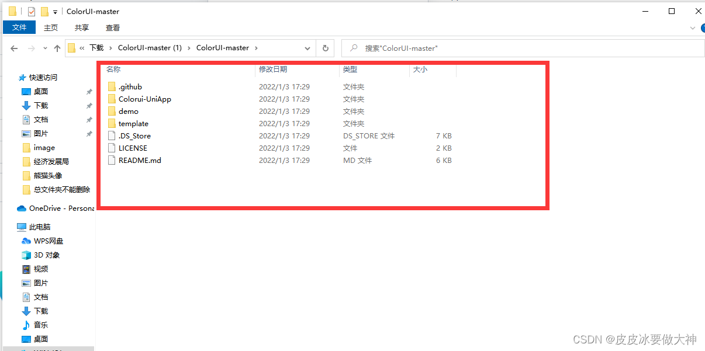Click the 'DS_STORE 文件' type cell
The height and width of the screenshot is (351, 705).
[x=369, y=136]
